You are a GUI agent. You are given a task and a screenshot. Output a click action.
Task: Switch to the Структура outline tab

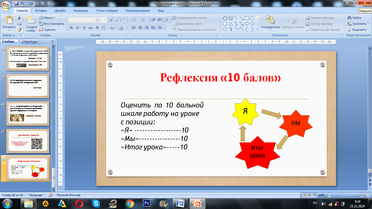pos(30,42)
